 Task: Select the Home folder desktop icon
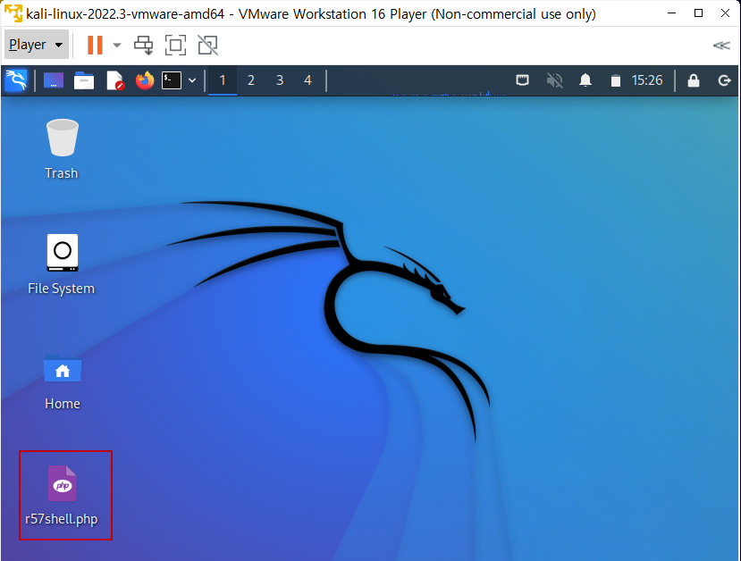point(63,368)
